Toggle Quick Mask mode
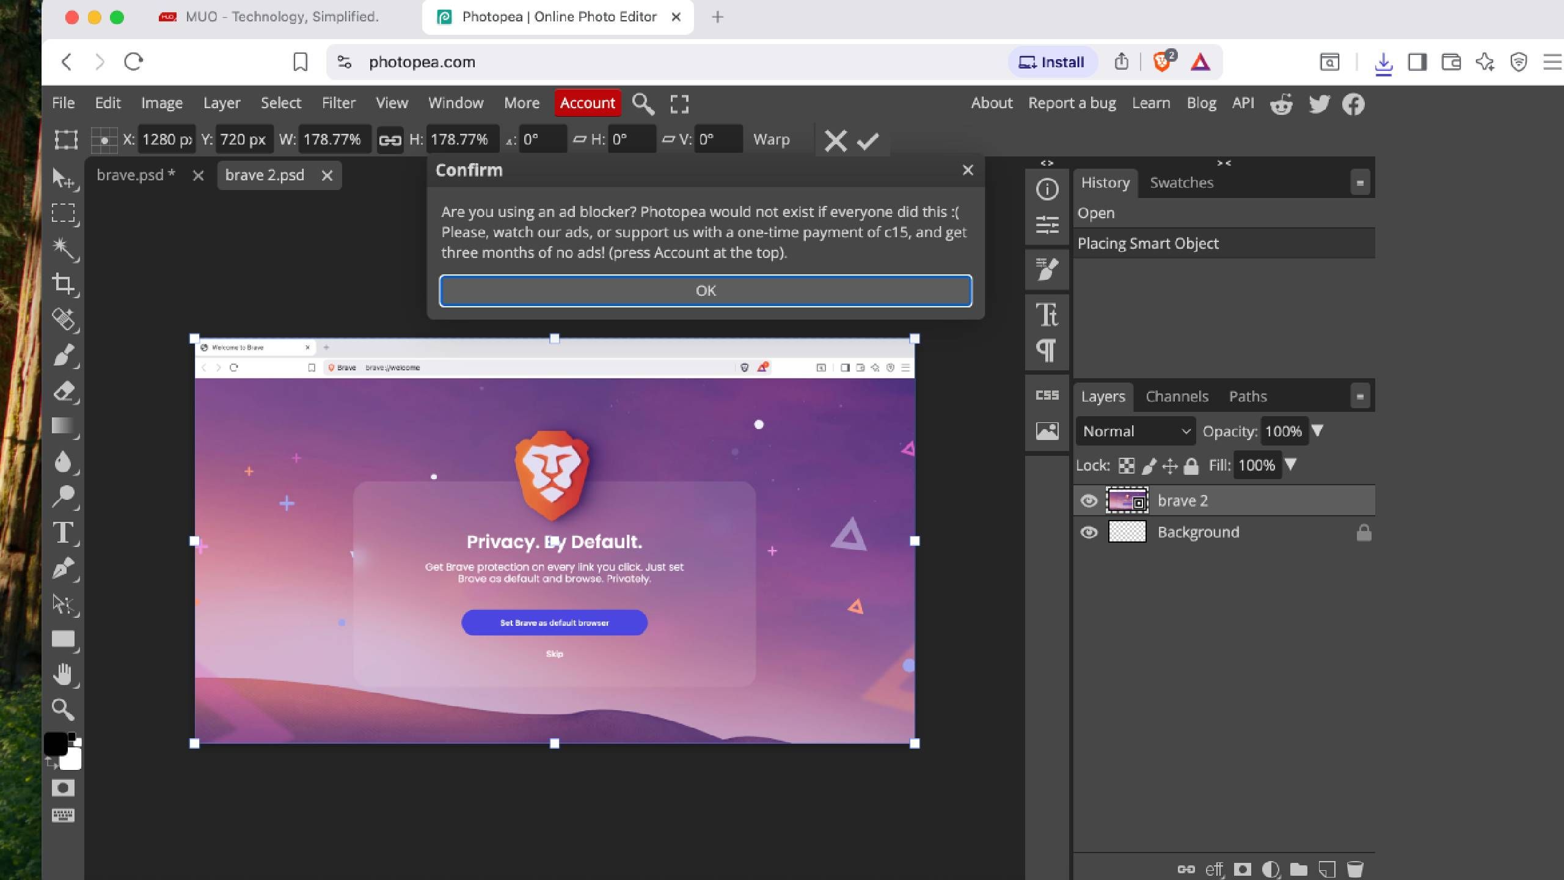Screen dimensions: 1564x880 pyautogui.click(x=63, y=788)
